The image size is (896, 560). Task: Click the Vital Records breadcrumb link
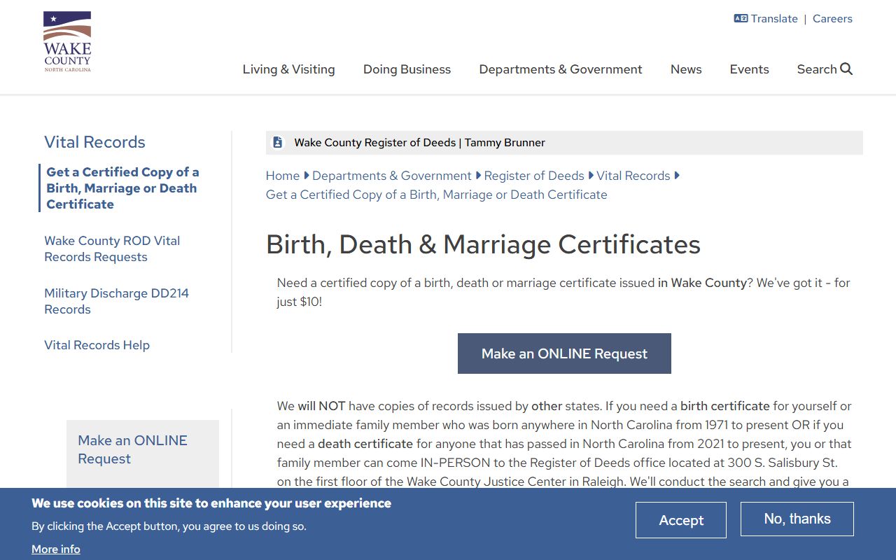click(633, 176)
